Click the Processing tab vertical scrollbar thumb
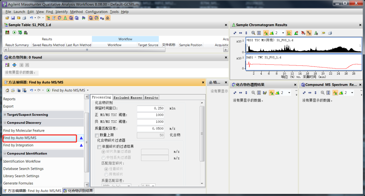 coord(202,134)
